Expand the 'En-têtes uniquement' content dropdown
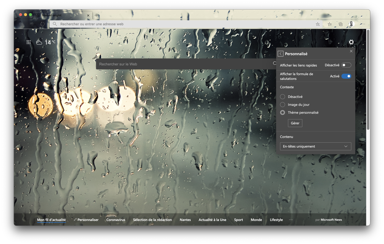 (x=315, y=146)
